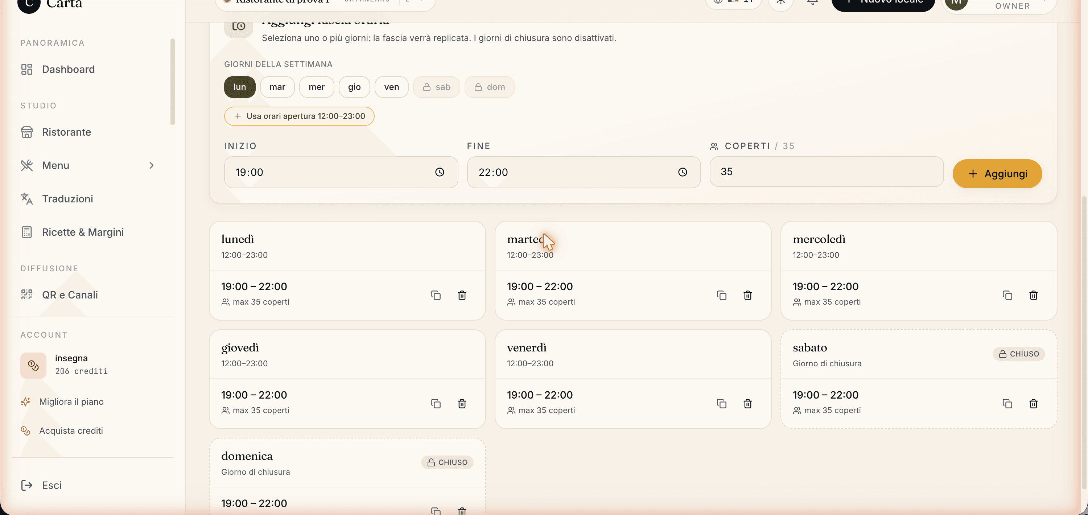
Task: Click the Ricette & Margini calculator icon
Action: pyautogui.click(x=26, y=232)
